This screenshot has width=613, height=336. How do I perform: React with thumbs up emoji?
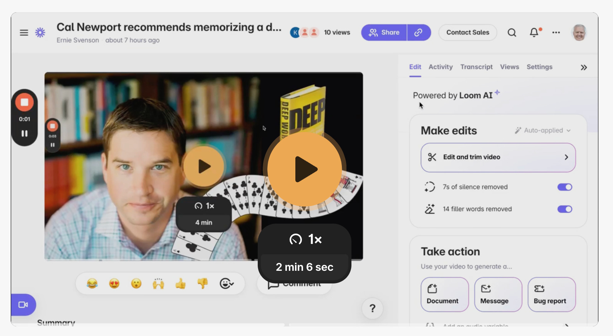[x=181, y=283]
